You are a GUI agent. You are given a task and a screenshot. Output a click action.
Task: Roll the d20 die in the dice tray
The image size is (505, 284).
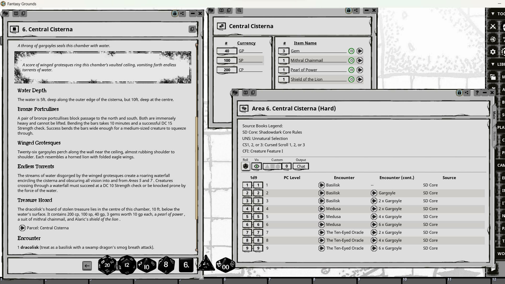point(107,265)
